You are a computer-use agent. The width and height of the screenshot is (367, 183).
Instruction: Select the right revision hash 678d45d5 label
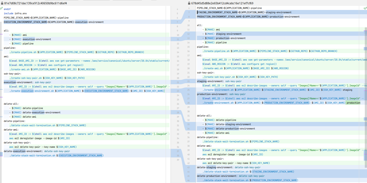[222, 3]
